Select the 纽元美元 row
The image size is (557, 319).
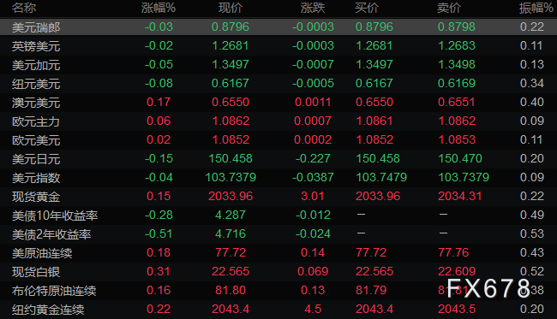coord(278,83)
